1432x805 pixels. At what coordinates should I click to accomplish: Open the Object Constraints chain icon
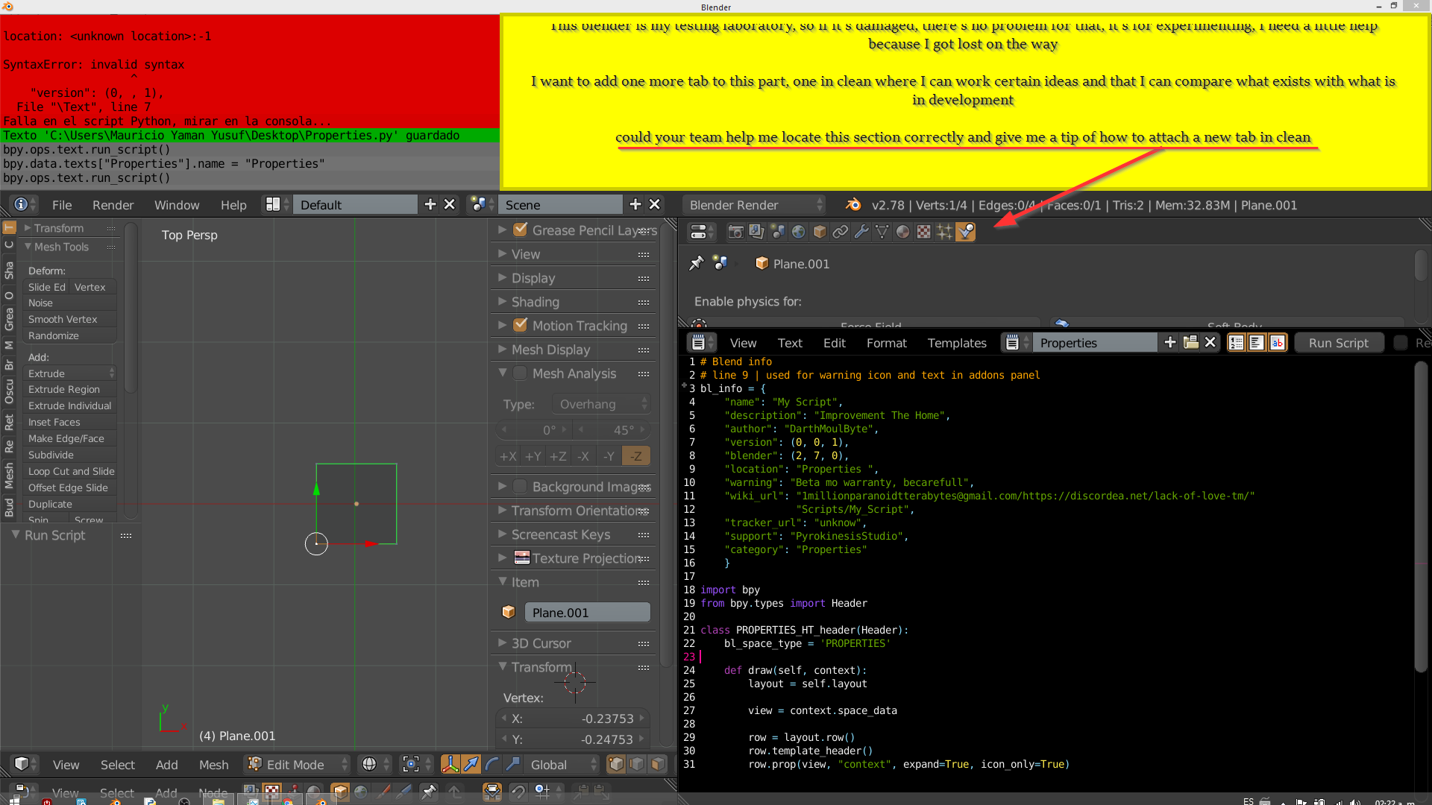[841, 232]
